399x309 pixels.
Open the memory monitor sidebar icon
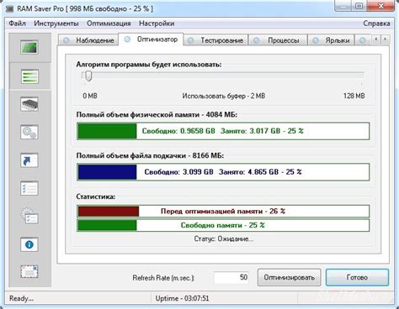(29, 47)
